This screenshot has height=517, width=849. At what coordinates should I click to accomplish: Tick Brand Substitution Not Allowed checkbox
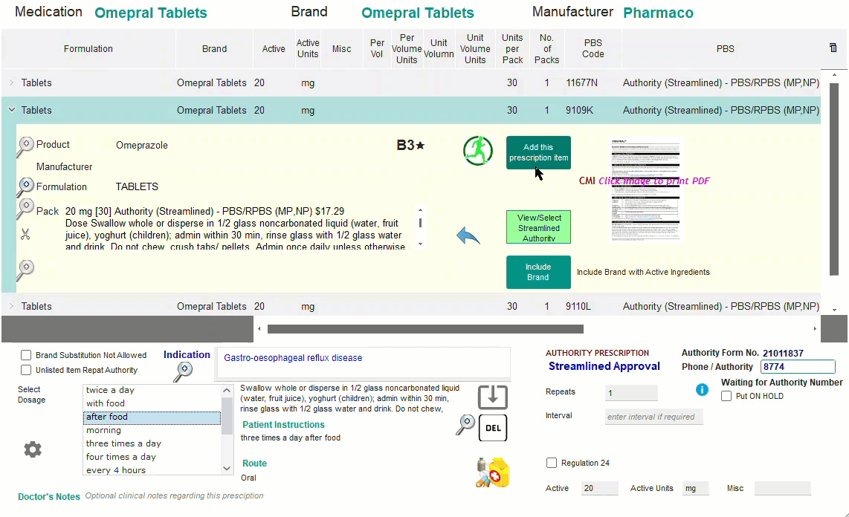pos(26,355)
